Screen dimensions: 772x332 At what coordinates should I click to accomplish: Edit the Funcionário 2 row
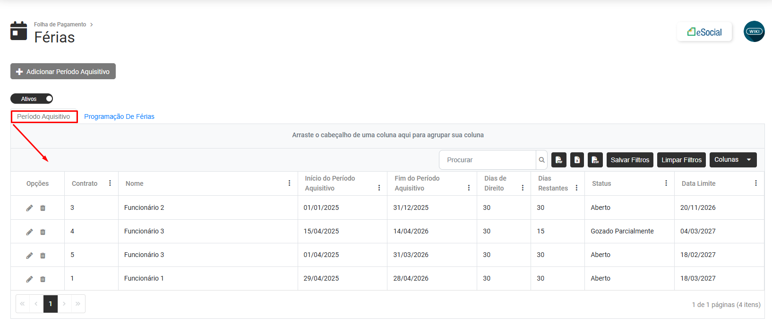pos(29,208)
